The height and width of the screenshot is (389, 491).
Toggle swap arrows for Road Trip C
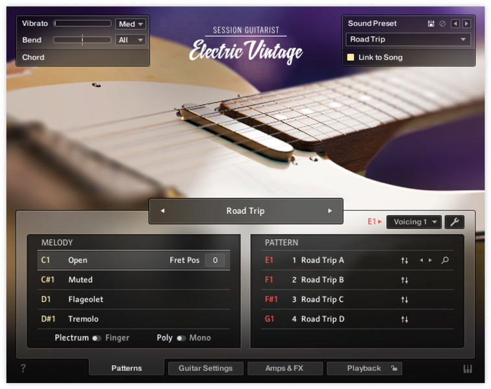pyautogui.click(x=404, y=300)
